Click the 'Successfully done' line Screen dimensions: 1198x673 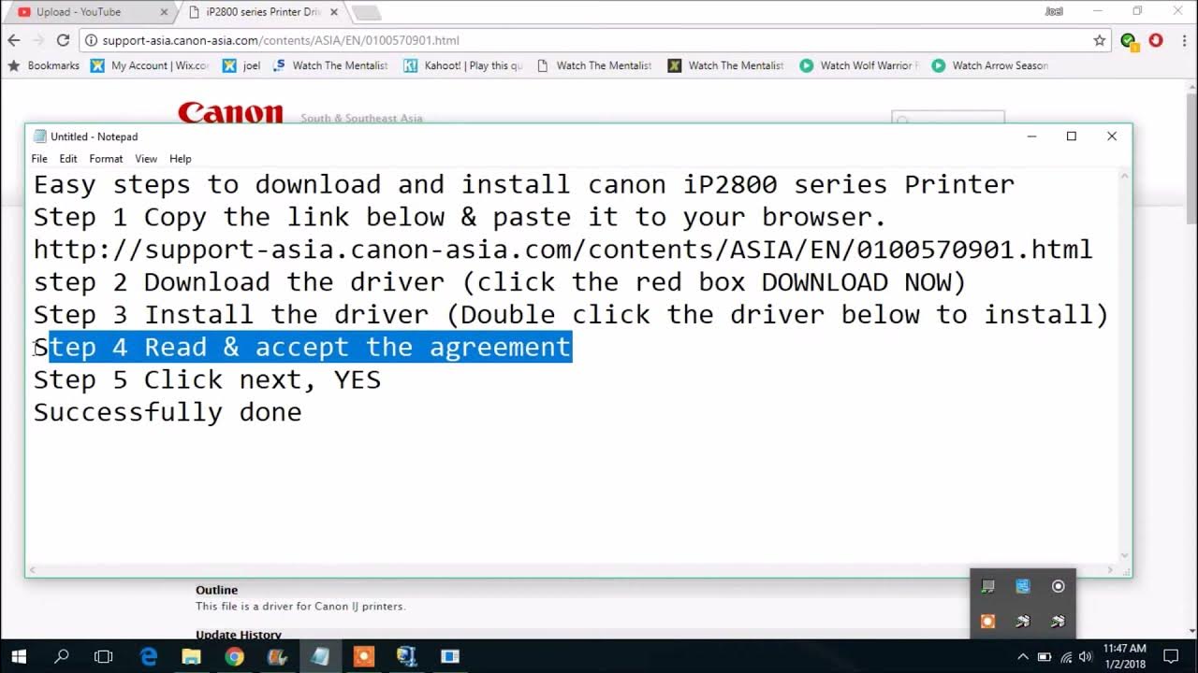point(168,412)
